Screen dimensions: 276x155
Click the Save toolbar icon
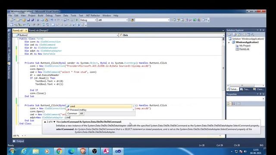pos(28,20)
